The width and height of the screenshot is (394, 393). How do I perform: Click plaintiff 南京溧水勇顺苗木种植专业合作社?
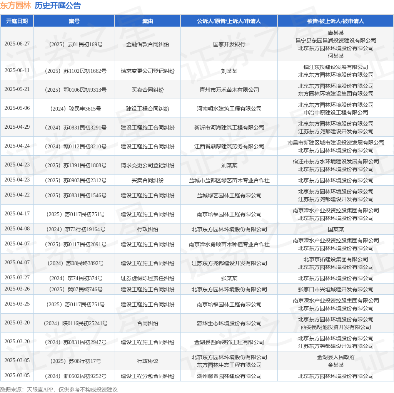pos(229,245)
